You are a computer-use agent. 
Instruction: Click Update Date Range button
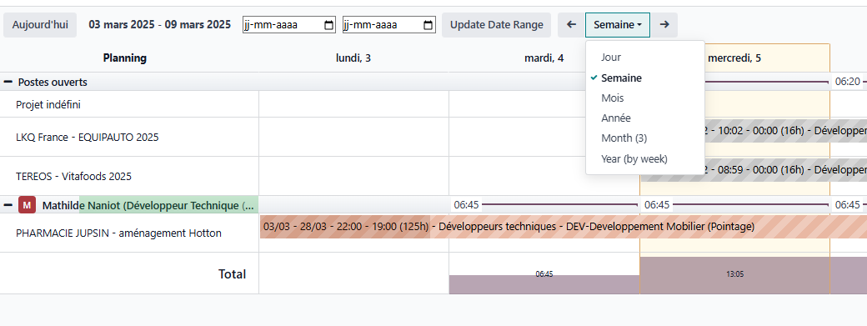click(x=496, y=25)
